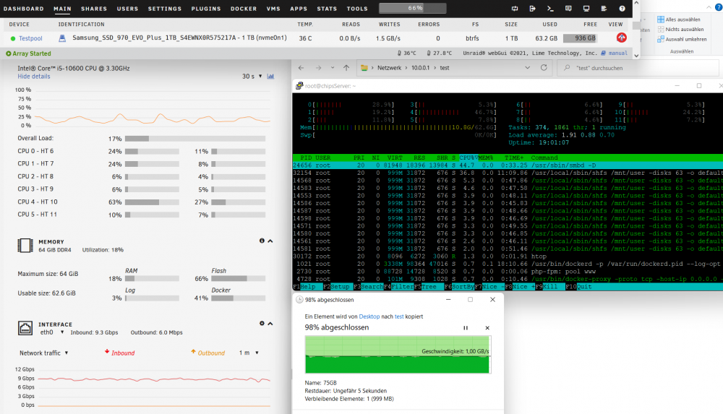Go up one folder in Explorer
This screenshot has width=723, height=414.
(x=346, y=68)
